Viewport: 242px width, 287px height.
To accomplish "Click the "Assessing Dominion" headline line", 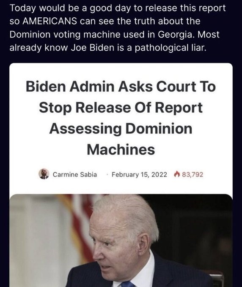I will (121, 129).
